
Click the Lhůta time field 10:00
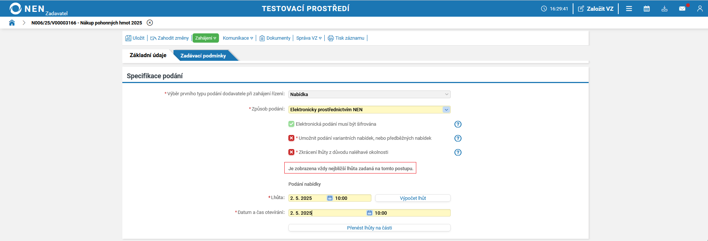click(x=352, y=198)
